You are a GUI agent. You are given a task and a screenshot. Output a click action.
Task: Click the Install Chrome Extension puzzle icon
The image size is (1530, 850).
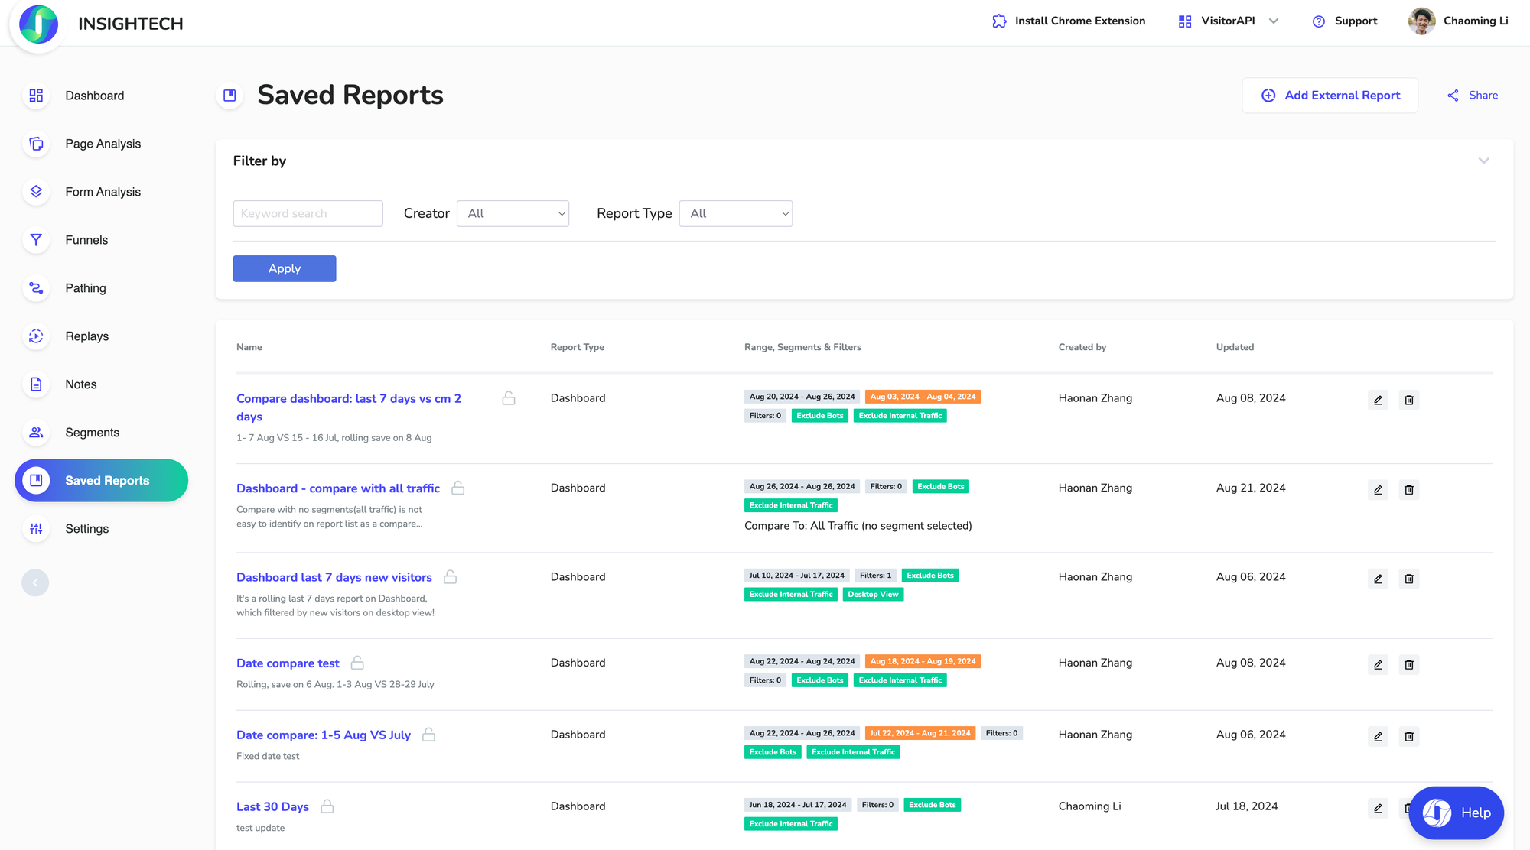click(x=999, y=21)
